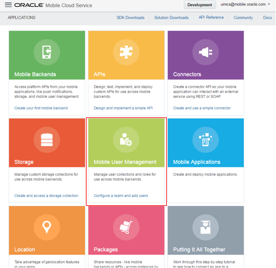
Task: Click the APPLICATIONS heading
Action: (x=21, y=18)
